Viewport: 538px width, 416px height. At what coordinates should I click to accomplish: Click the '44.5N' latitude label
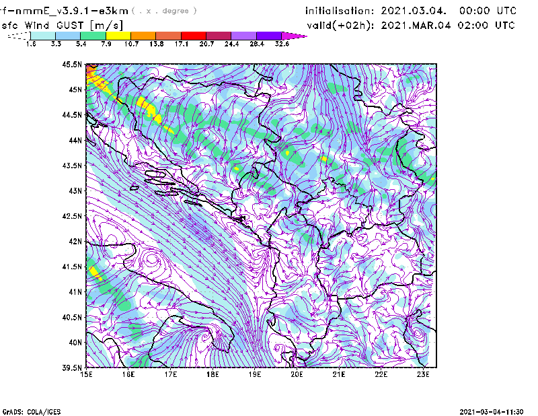[x=72, y=114]
